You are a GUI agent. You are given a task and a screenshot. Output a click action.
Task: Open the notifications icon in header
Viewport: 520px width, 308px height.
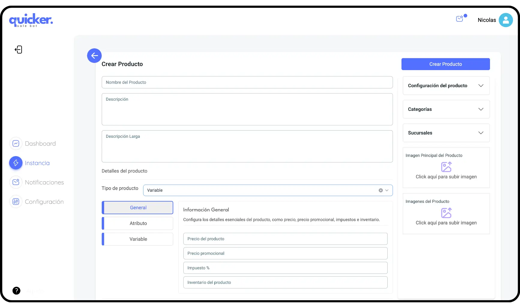point(460,19)
